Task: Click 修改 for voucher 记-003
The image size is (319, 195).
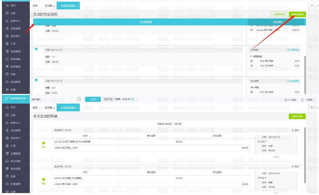Action: point(295,167)
